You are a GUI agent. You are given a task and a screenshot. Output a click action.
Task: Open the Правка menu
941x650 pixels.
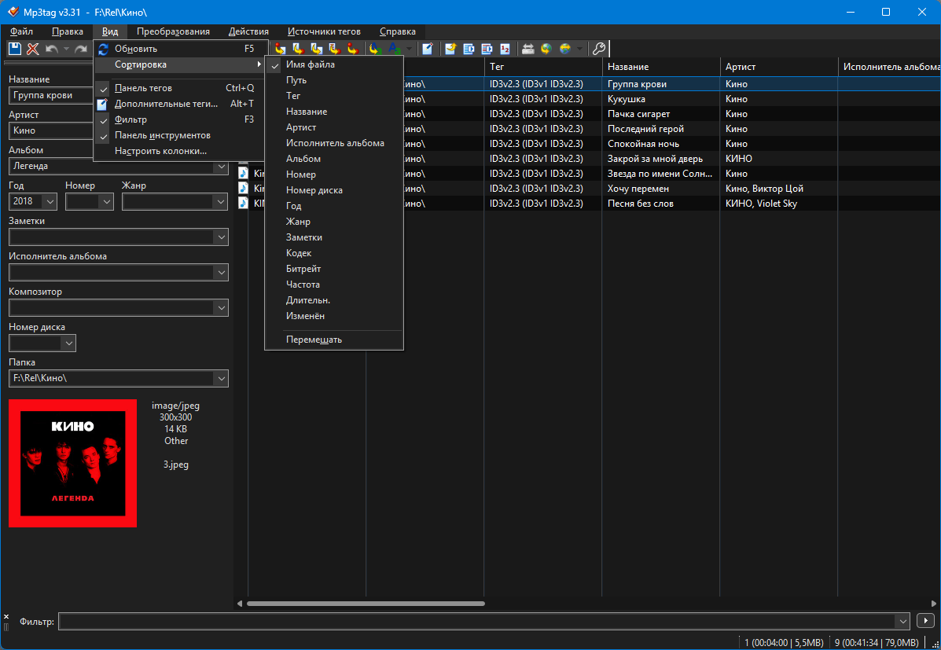tap(68, 31)
